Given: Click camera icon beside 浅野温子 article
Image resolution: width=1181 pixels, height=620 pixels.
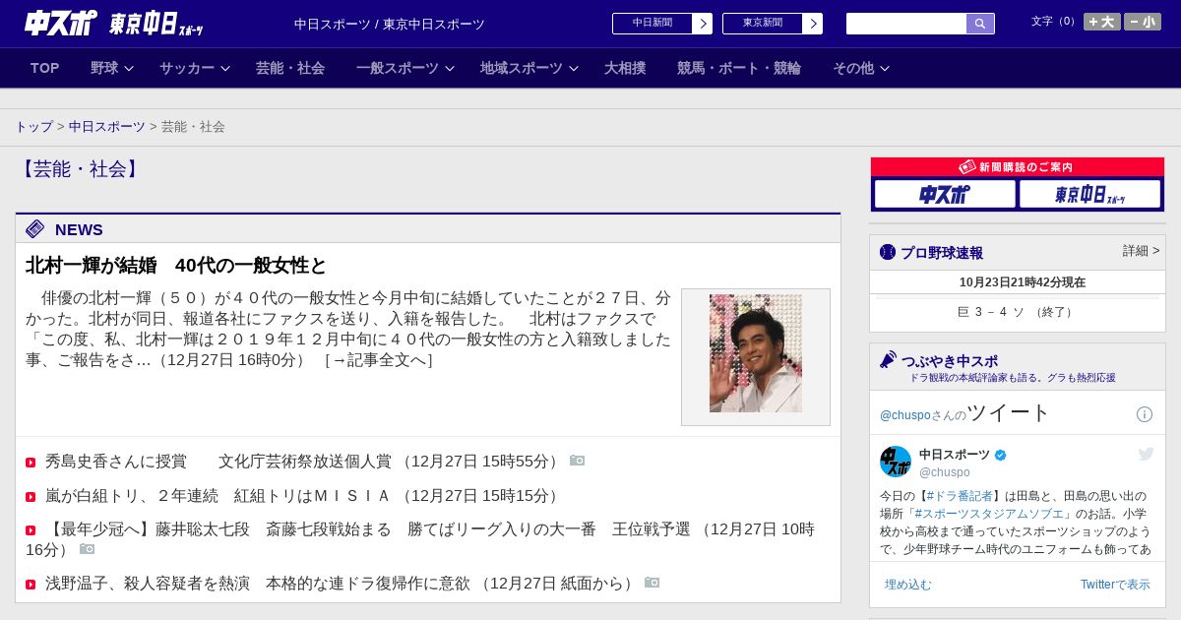Looking at the screenshot, I should [x=652, y=583].
